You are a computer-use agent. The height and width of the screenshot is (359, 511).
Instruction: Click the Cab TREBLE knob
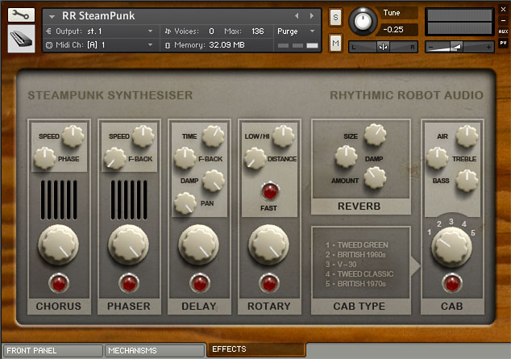(x=438, y=158)
